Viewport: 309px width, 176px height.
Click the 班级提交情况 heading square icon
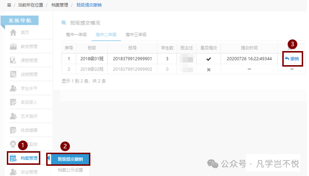pyautogui.click(x=64, y=23)
